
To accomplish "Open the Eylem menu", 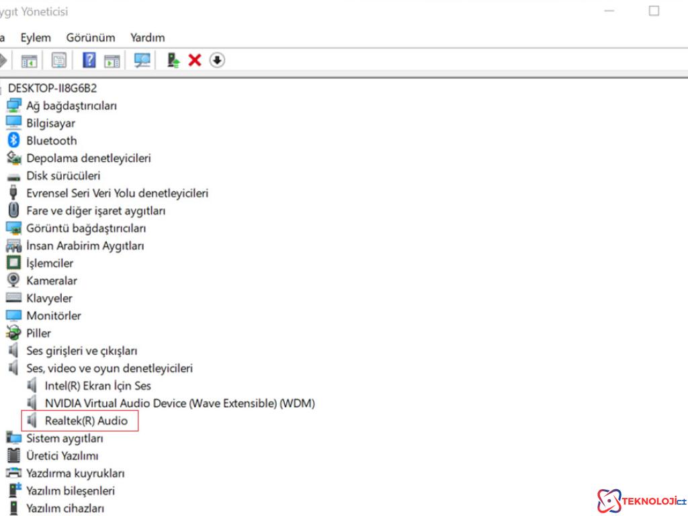I will coord(36,38).
